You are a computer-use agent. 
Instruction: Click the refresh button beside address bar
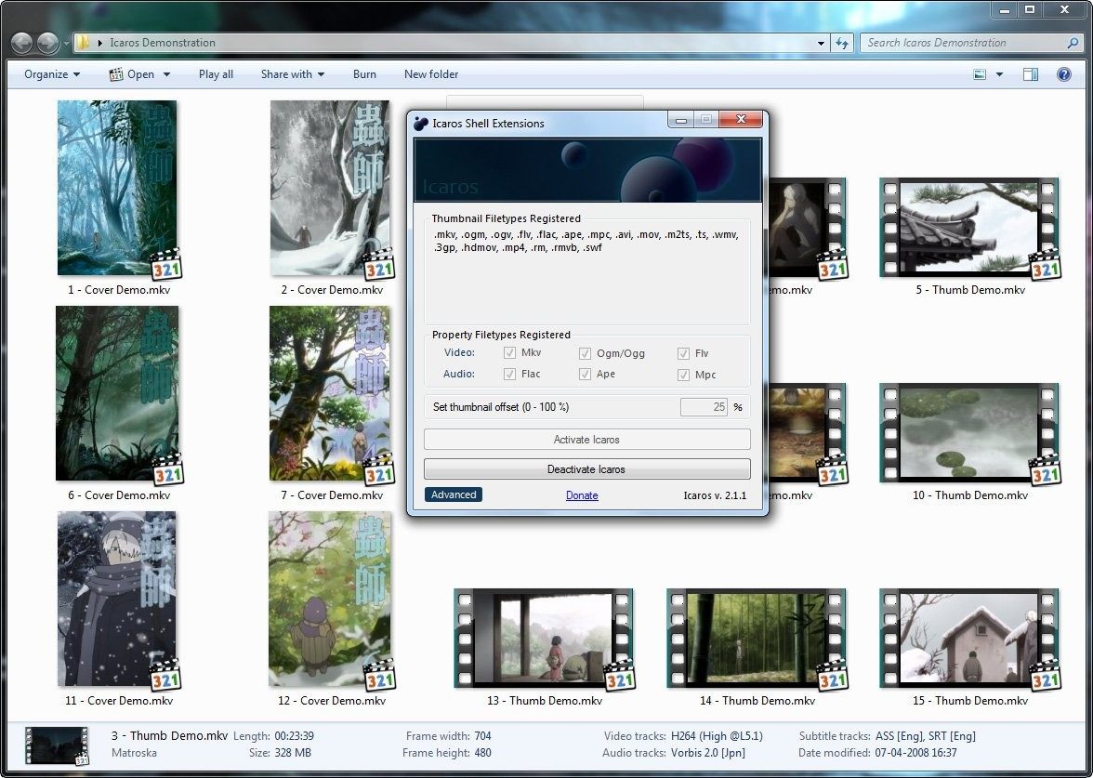[x=842, y=43]
